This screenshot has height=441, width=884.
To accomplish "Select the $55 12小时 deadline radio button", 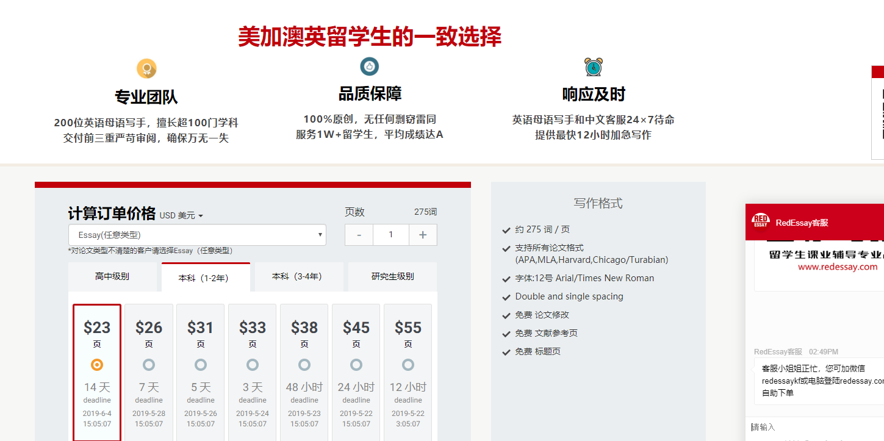I will (x=408, y=365).
